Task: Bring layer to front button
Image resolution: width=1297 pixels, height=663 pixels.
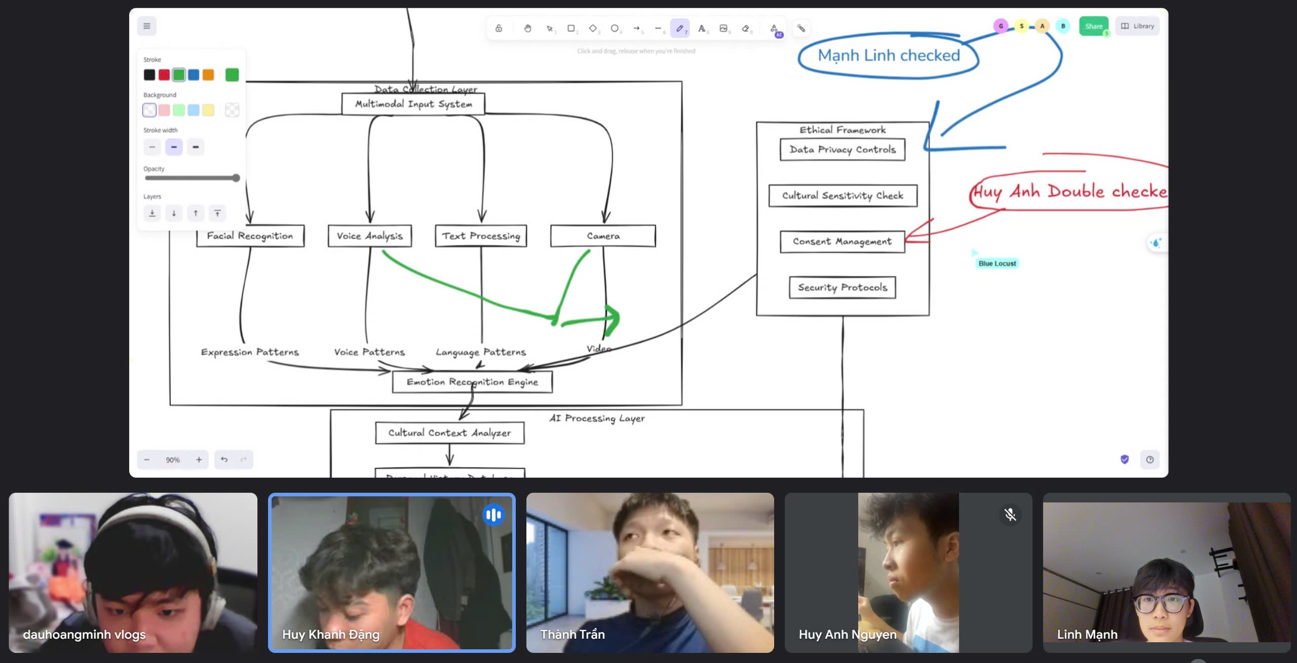Action: (x=217, y=213)
